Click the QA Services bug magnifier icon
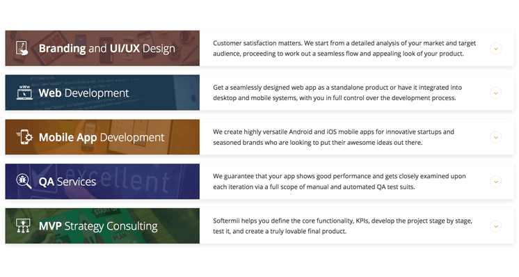Viewport: 519px width, 277px height. 24,182
